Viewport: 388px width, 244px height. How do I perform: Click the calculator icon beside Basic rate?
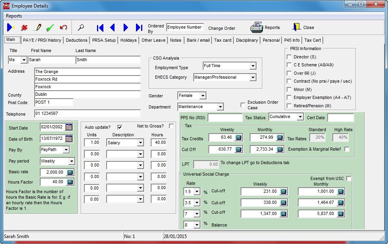pos(70,172)
